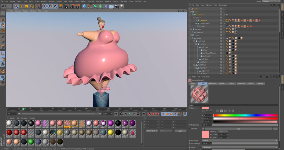Open the MoGraph menu
This screenshot has width=284, height=150.
pyautogui.click(x=91, y=1)
